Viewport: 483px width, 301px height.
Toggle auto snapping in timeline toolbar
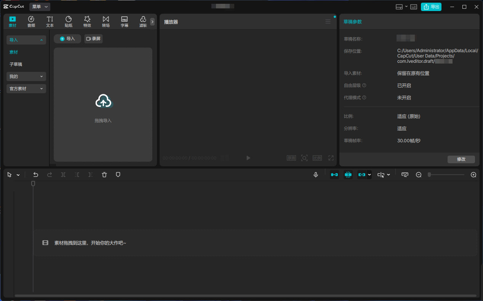pyautogui.click(x=348, y=175)
